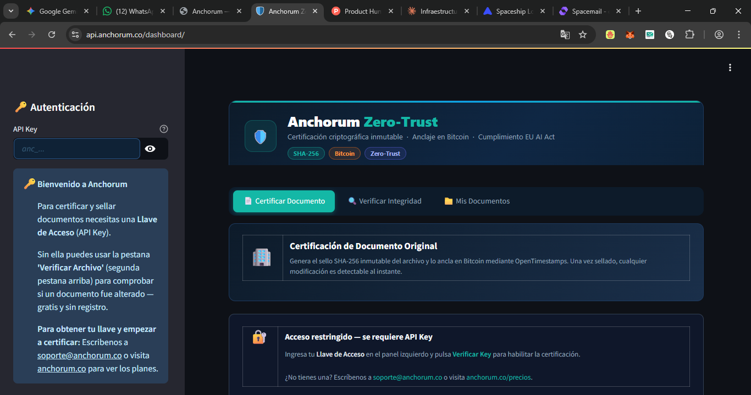Open the three-dot menu inside the dashboard
This screenshot has height=395, width=751.
(730, 67)
